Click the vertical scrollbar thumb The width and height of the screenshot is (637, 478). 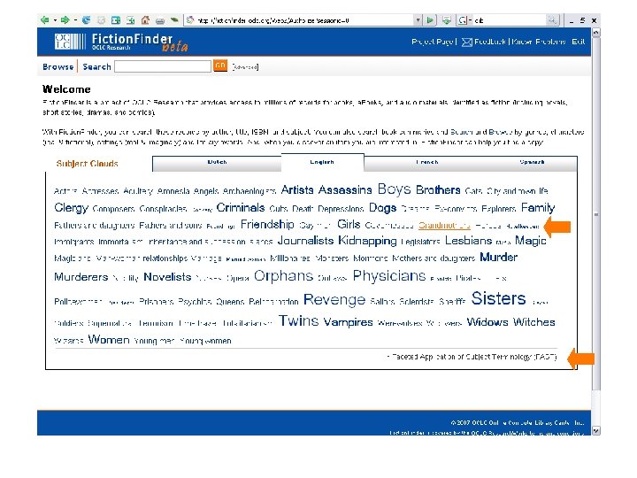596,214
